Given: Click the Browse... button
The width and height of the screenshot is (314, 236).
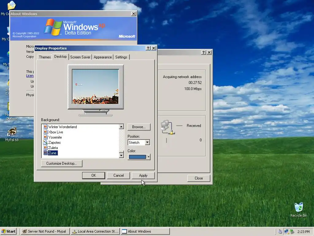Looking at the screenshot, I should point(139,127).
